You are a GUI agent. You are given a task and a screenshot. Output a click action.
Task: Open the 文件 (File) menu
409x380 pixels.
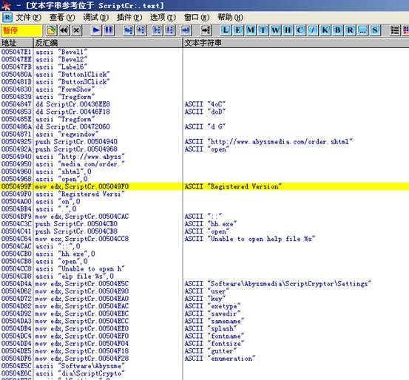[x=28, y=18]
